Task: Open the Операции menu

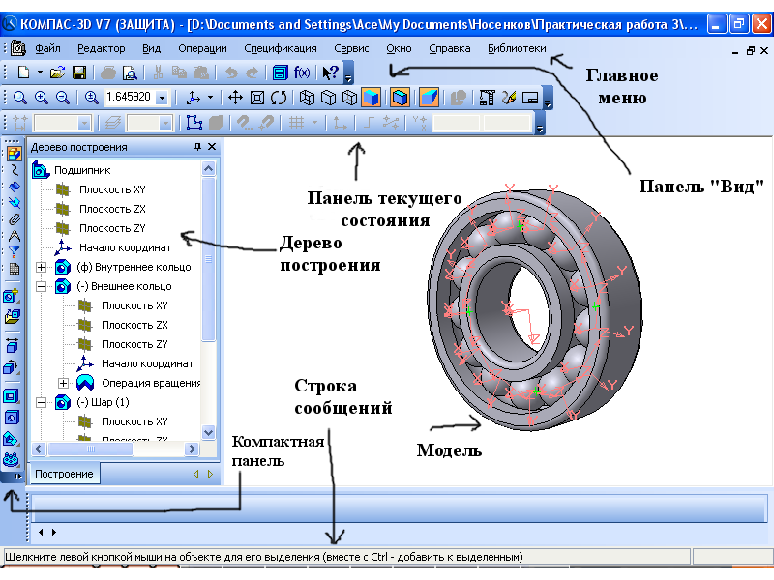Action: (x=202, y=48)
